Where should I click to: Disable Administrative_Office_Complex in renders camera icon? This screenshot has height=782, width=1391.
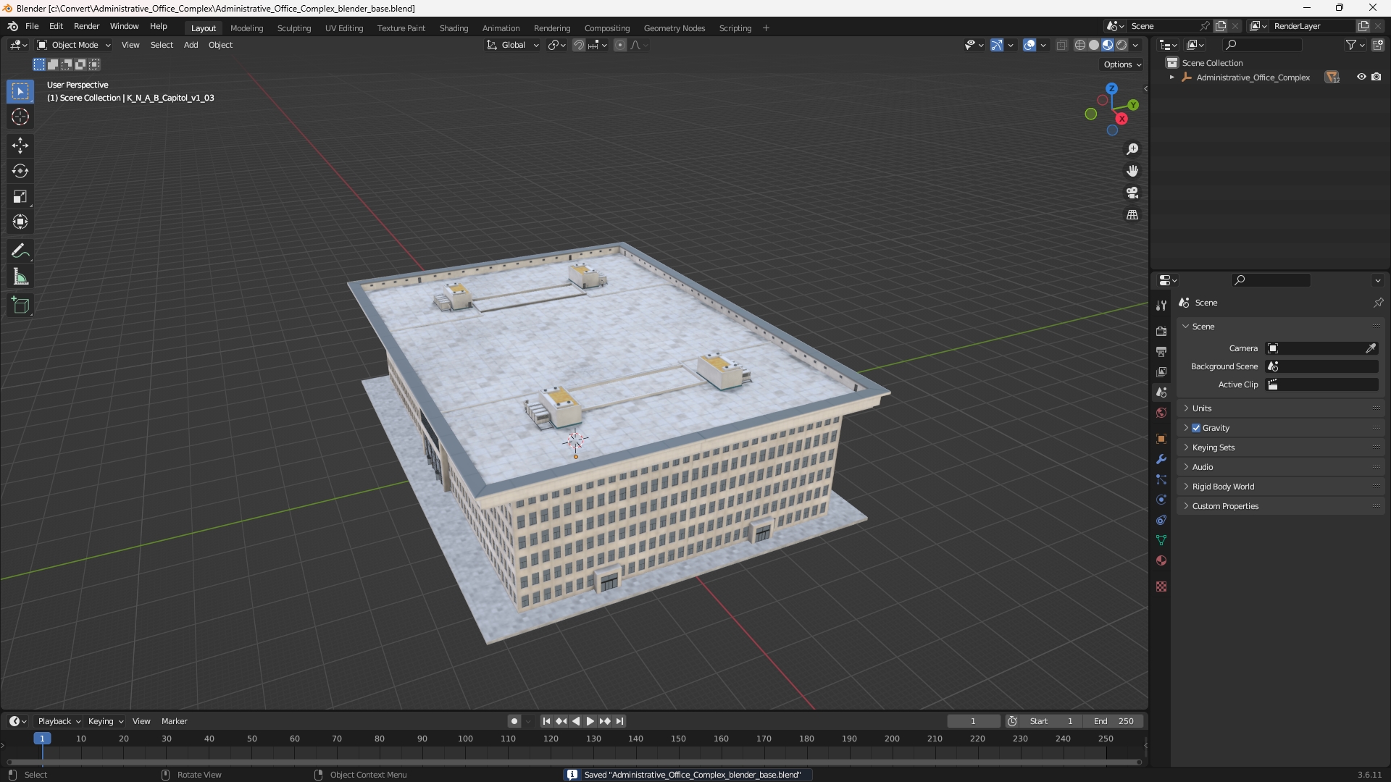(1377, 77)
